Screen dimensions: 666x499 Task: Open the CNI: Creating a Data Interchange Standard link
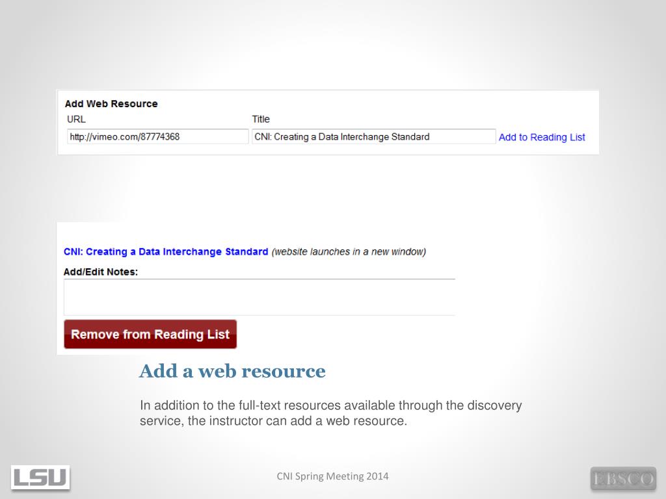click(x=166, y=251)
